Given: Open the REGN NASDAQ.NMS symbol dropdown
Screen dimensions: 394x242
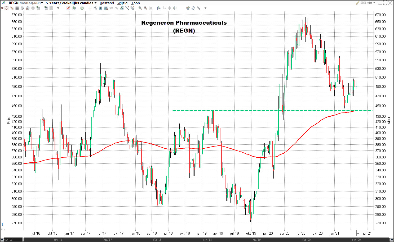Looking at the screenshot, I should click(x=26, y=3).
